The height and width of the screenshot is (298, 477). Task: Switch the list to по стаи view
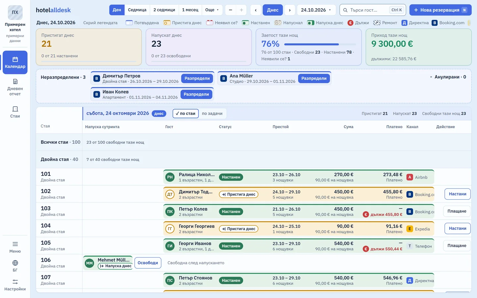click(x=185, y=114)
